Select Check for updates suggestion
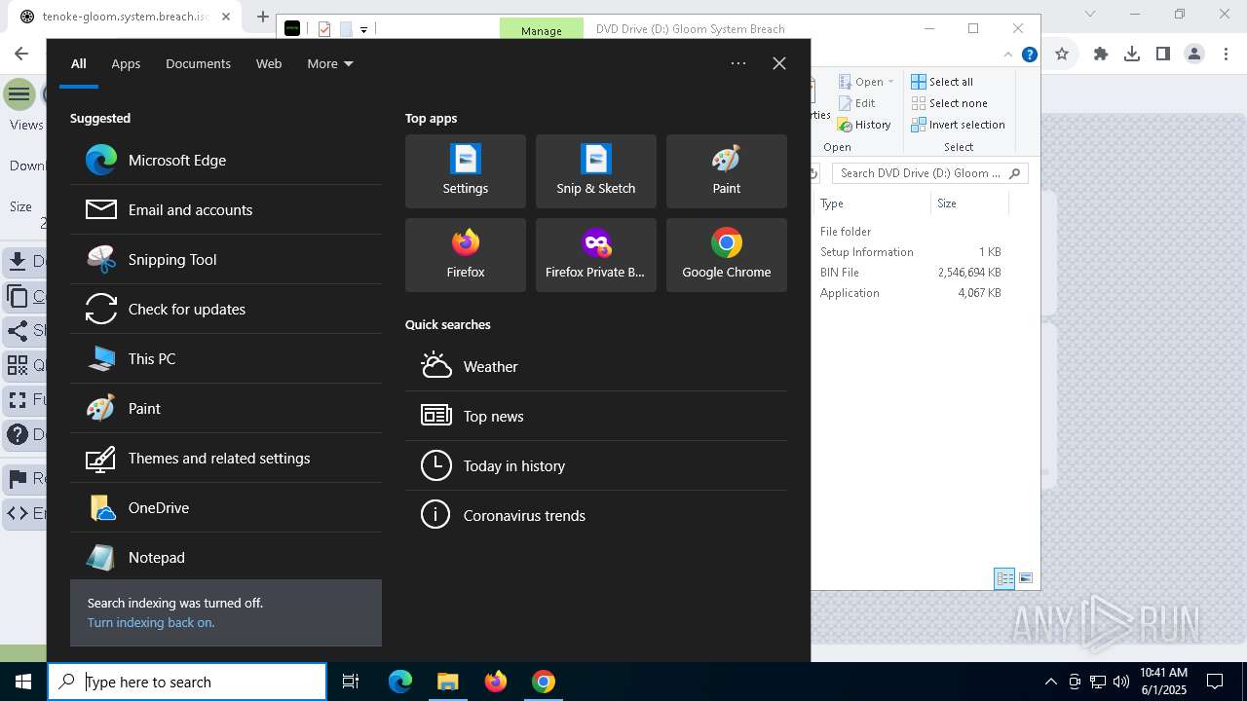Screen dimensions: 1247x701 [x=226, y=309]
